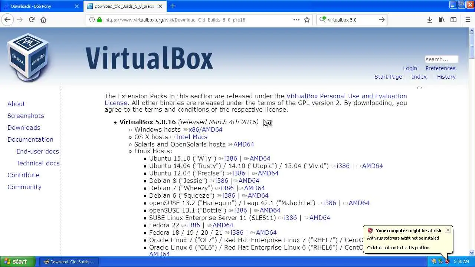Open the History link
Screen dimensions: 475x267
point(446,77)
